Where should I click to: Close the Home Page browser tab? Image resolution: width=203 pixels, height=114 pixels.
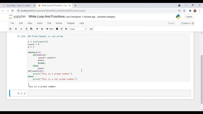34,5
